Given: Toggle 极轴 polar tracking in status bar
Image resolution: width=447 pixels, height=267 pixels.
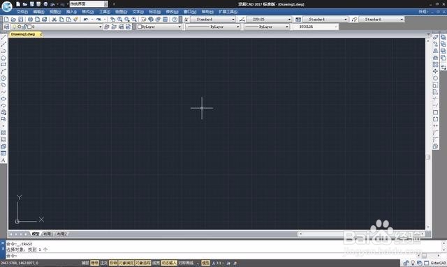Looking at the screenshot, I should 113,263.
